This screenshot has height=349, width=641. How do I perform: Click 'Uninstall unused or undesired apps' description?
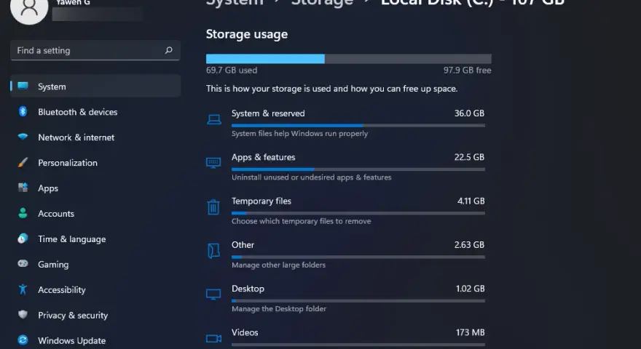pos(312,177)
